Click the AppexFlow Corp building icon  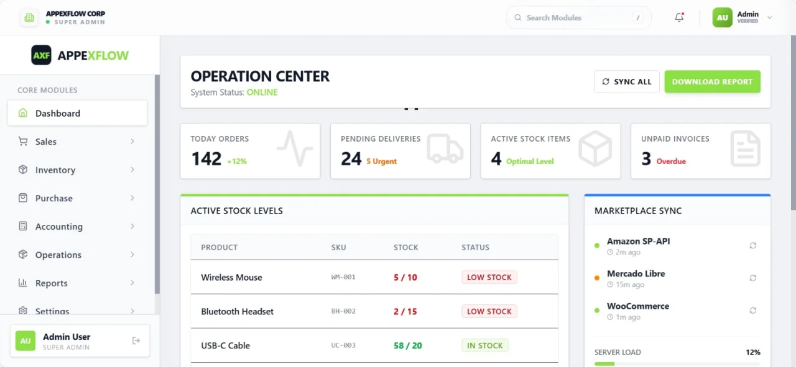(29, 17)
